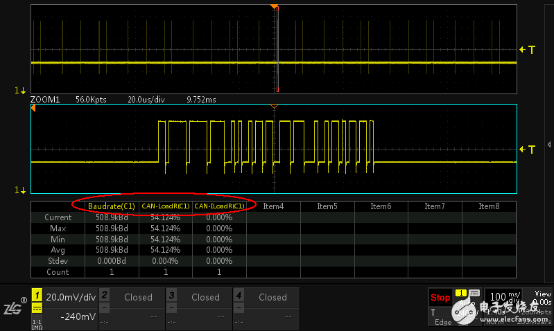Screen dimensions: 554x331
Task: Click the ZLG logo icon
Action: point(14,307)
